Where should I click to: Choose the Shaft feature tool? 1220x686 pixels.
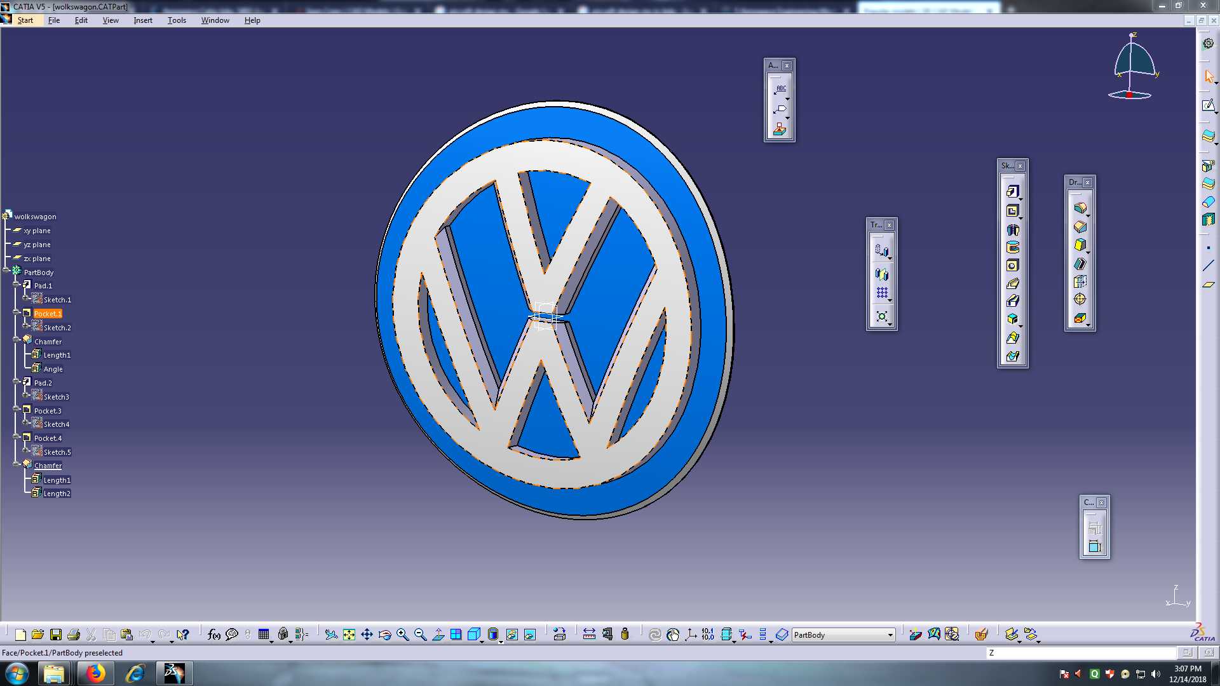tap(1013, 229)
